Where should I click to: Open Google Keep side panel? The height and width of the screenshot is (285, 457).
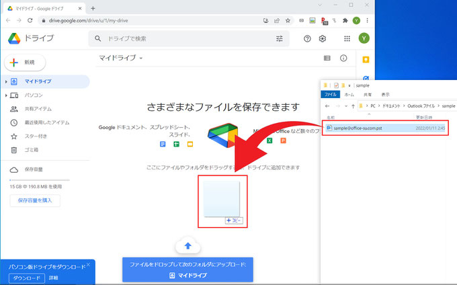point(366,60)
